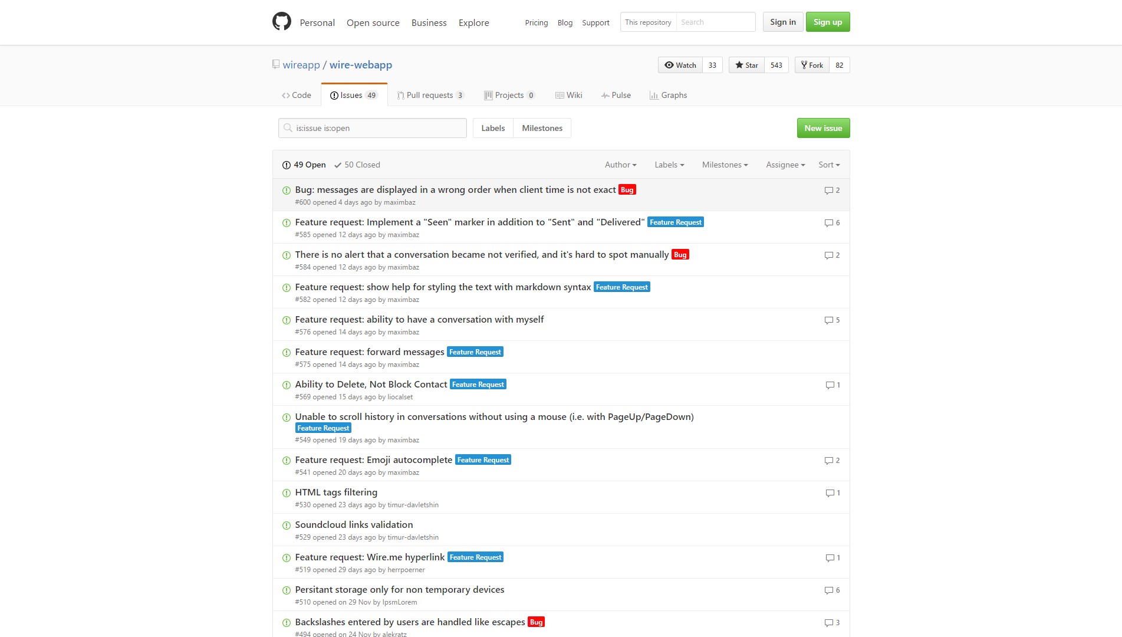Click the green Sign up button
1122x637 pixels.
pos(828,22)
